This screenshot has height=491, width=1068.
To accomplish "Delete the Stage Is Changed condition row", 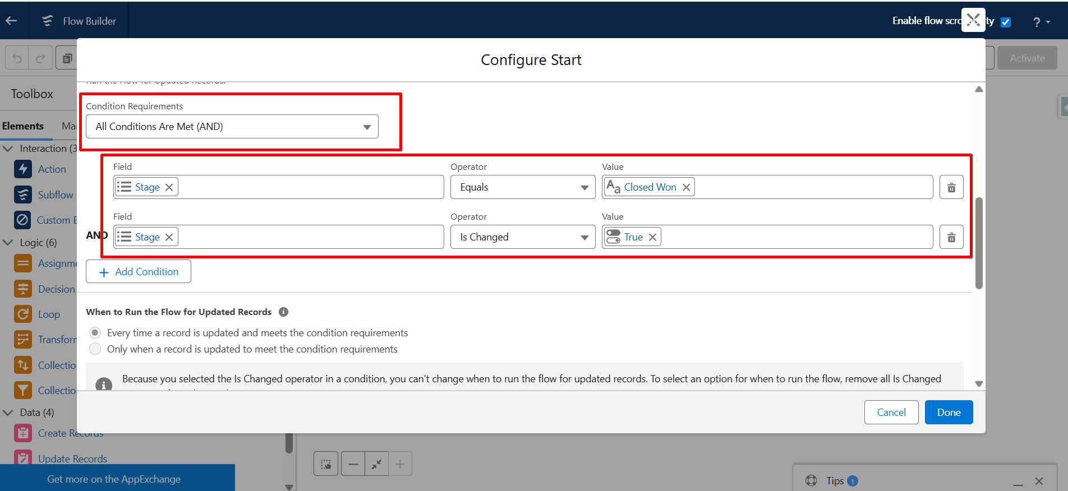I will [x=951, y=237].
